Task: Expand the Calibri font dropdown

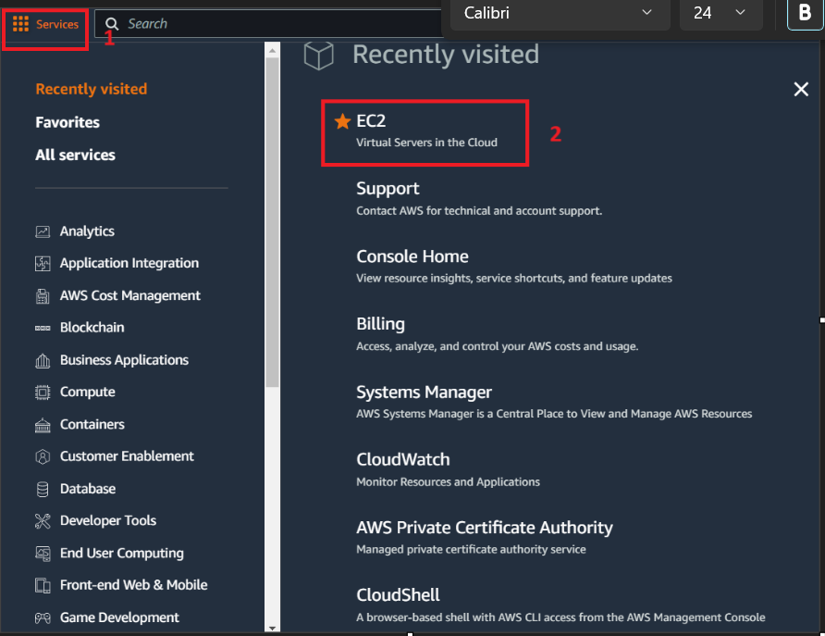Action: (x=560, y=13)
